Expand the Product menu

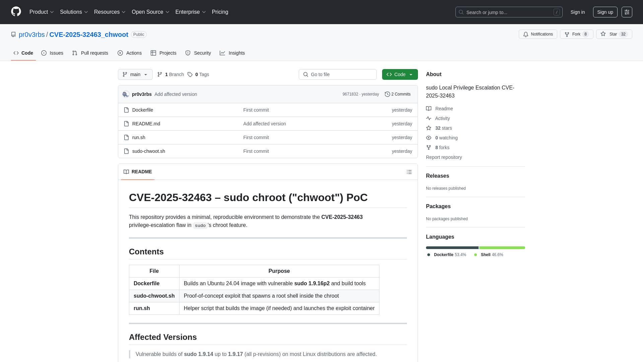point(42,12)
